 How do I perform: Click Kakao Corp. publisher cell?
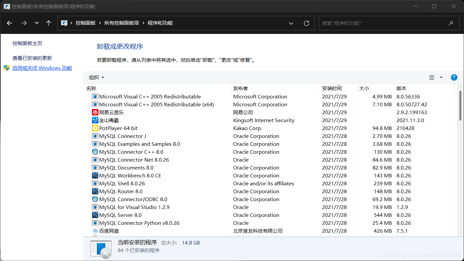(x=248, y=128)
